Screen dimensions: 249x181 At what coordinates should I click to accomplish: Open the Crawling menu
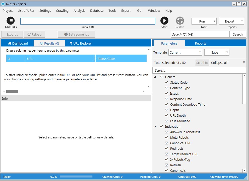[62, 11]
